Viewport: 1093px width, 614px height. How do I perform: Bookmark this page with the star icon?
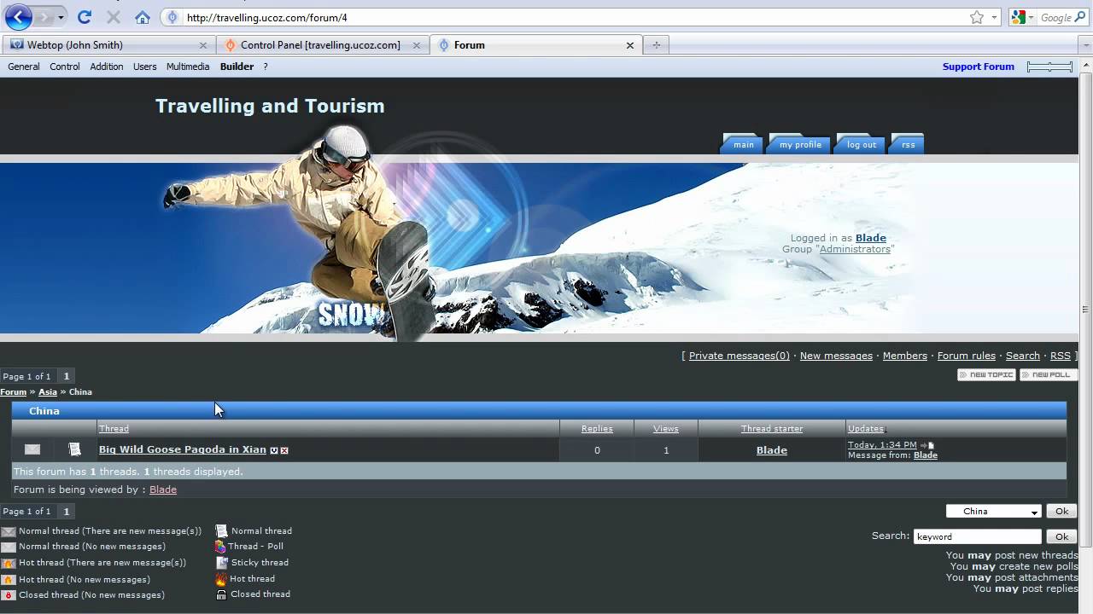[x=977, y=17]
